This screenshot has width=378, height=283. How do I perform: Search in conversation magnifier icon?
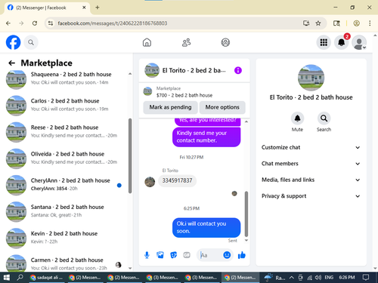[x=324, y=118]
